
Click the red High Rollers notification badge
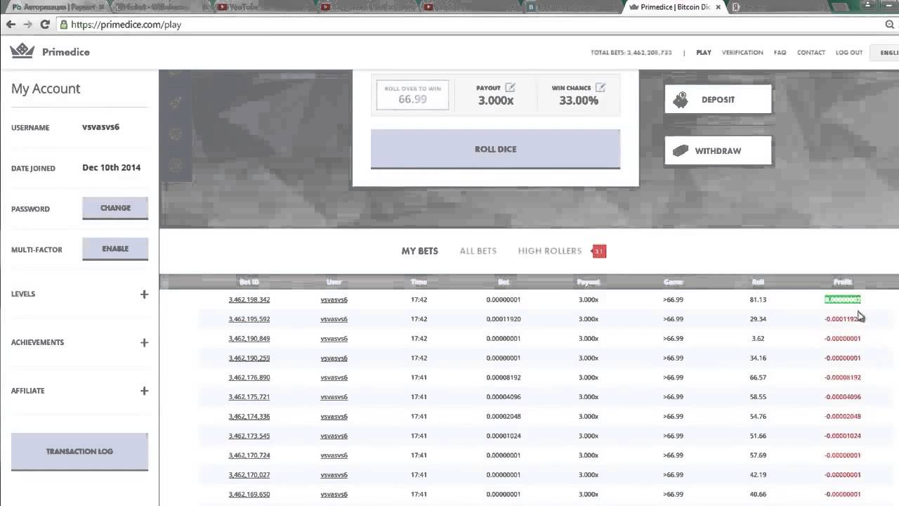598,251
